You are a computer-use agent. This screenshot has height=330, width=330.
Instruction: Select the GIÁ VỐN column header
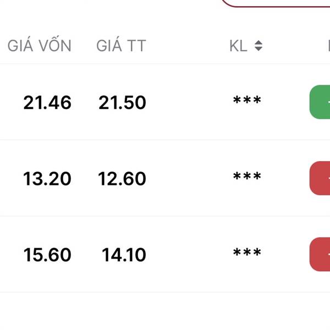tap(40, 45)
